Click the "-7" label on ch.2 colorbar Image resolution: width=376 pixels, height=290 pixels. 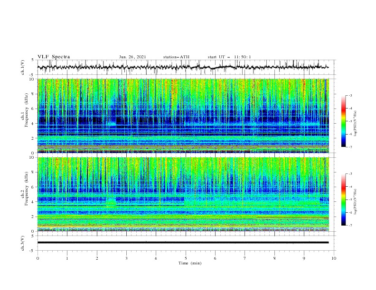click(x=350, y=226)
